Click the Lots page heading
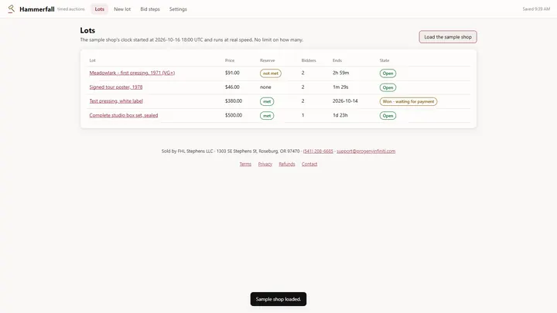 87,30
